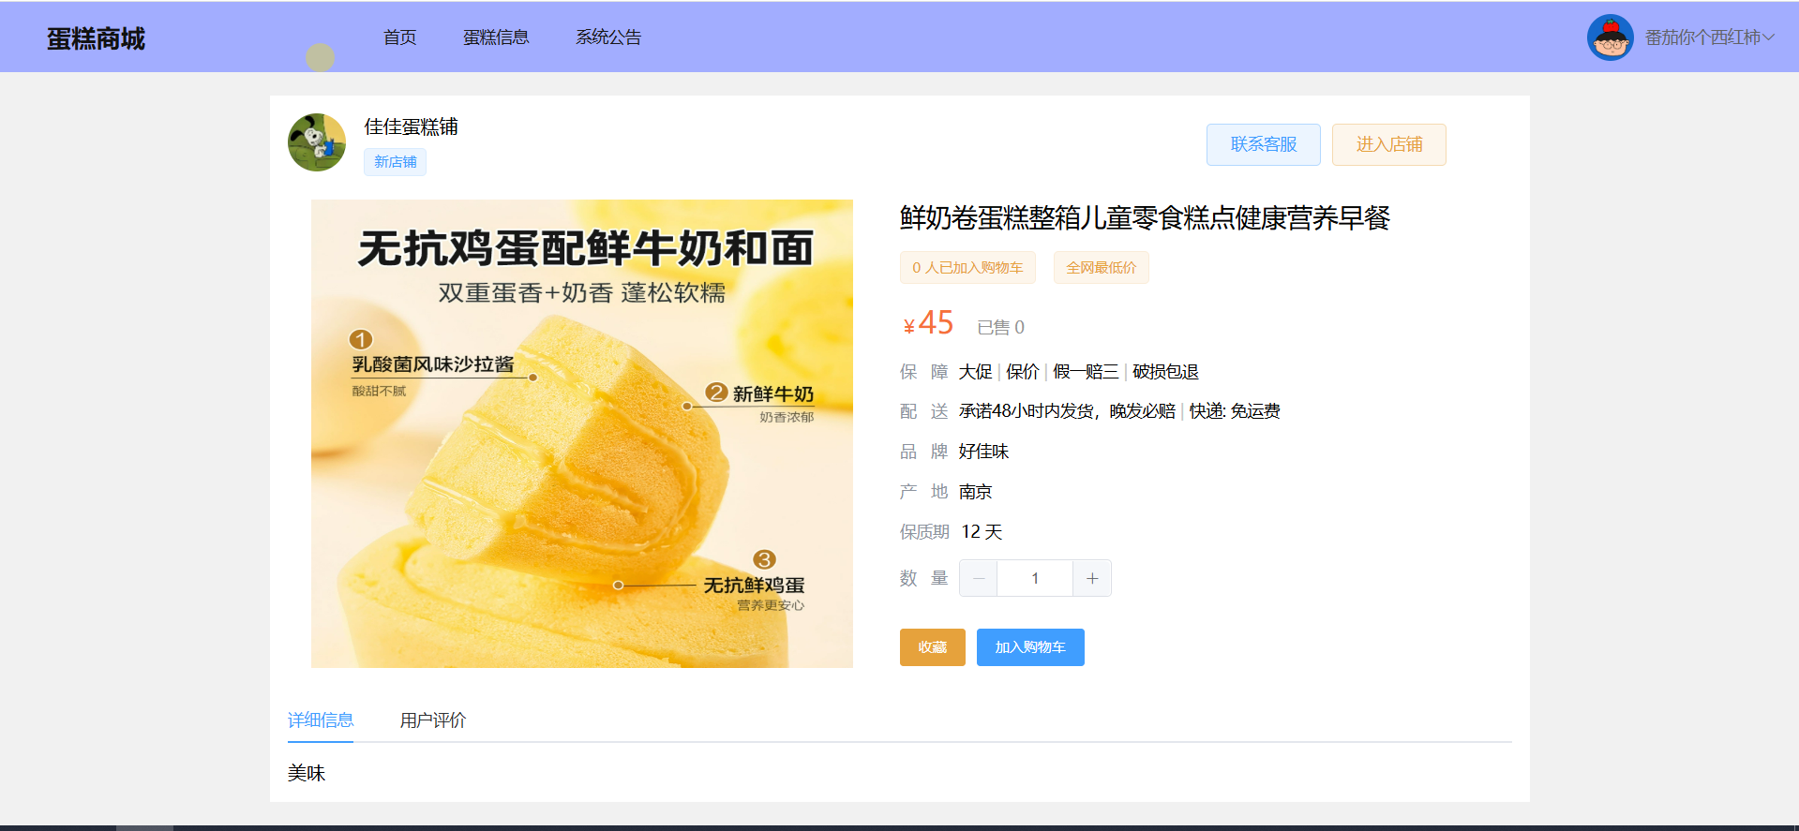Image resolution: width=1799 pixels, height=831 pixels.
Task: Click the 新店铺 tag
Action: point(395,162)
